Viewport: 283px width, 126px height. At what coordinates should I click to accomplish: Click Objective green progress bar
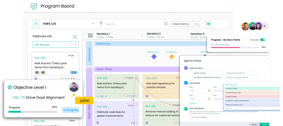(33, 112)
